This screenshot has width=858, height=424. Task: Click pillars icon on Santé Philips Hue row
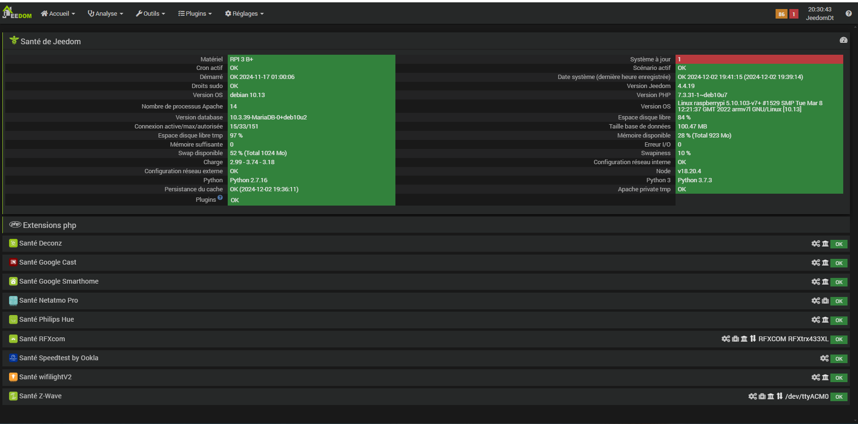point(825,320)
